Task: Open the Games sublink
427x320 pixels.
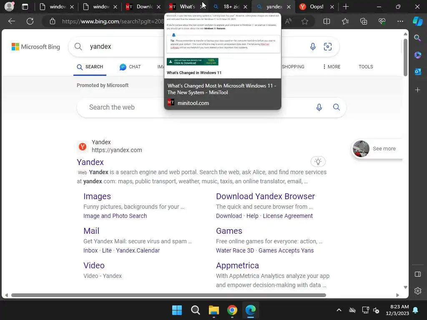Action: 229,231
